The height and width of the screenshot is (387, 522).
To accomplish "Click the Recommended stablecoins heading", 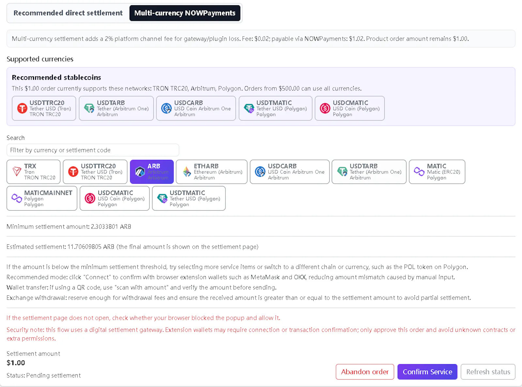I will [x=56, y=77].
